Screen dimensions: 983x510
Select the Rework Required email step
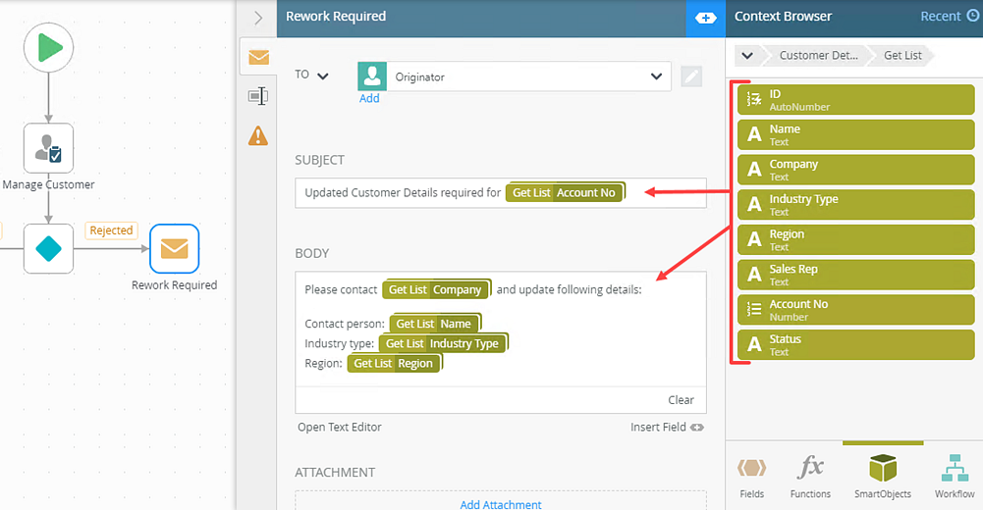174,249
